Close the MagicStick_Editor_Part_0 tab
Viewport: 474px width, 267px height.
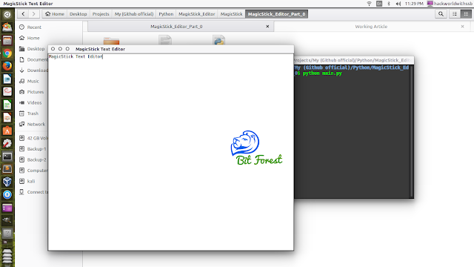click(x=267, y=27)
